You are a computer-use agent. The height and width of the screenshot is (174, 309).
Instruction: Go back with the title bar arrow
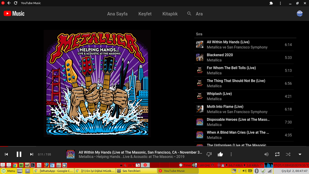9,3
